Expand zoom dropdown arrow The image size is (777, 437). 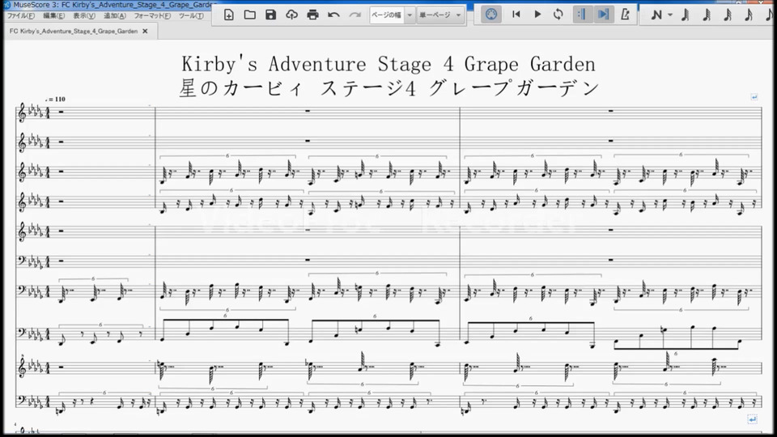click(410, 15)
